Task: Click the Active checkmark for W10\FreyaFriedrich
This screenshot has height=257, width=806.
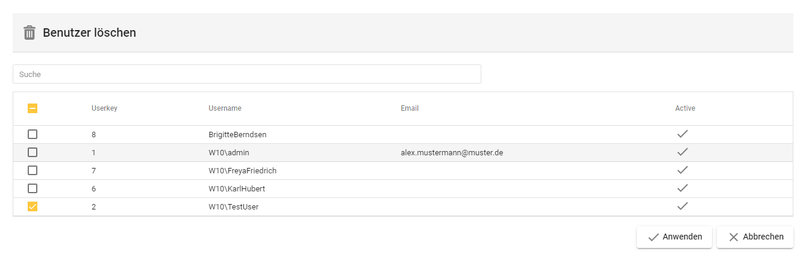Action: tap(683, 170)
